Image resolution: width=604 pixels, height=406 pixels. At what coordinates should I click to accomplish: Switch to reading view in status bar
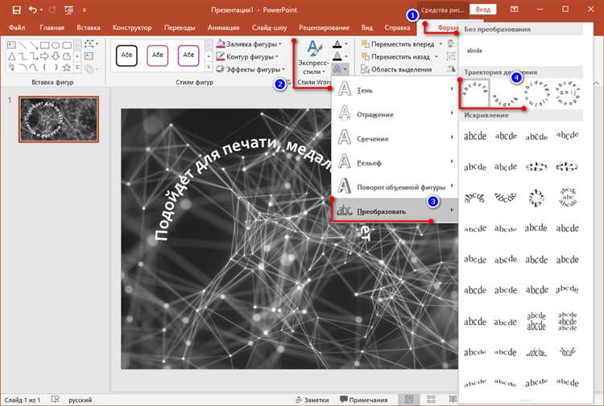453,400
